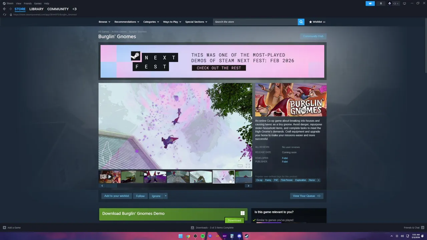Click the Follow button
The width and height of the screenshot is (427, 240).
pyautogui.click(x=140, y=196)
